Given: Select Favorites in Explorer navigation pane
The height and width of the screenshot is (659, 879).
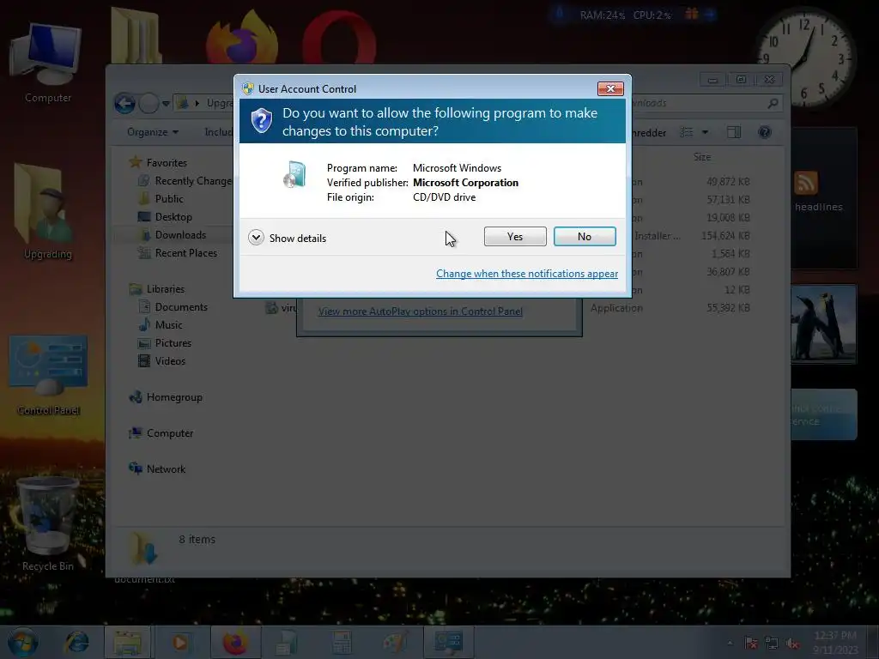Looking at the screenshot, I should click(167, 163).
